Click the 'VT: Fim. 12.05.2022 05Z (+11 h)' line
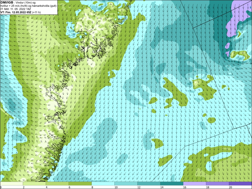 point(21,12)
